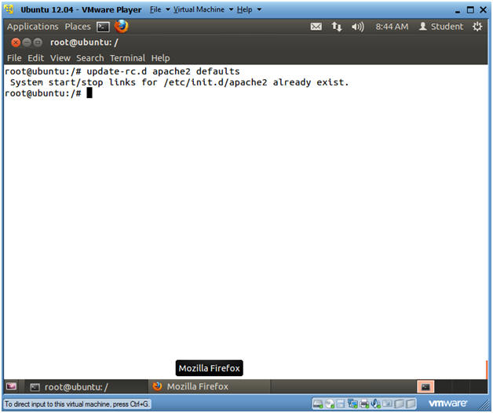
Task: Click 'To direct input' status bar message
Action: click(77, 404)
